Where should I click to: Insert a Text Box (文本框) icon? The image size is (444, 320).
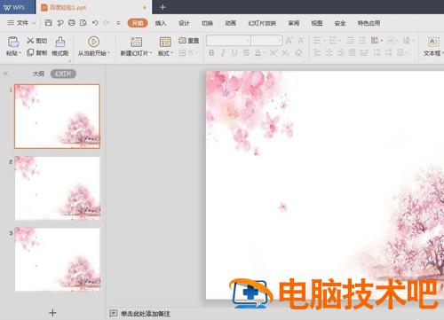tap(433, 42)
